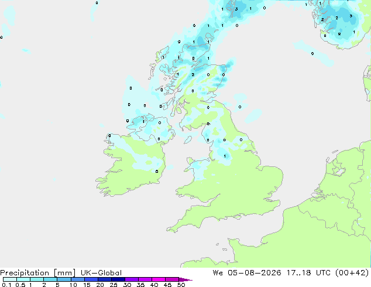Screen dimensions: 371x287
Task: Click the "Precipitation [mm]" title text
Action: 37,273
